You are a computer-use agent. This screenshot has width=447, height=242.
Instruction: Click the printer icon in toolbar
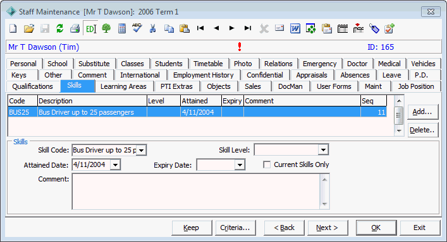(75, 28)
